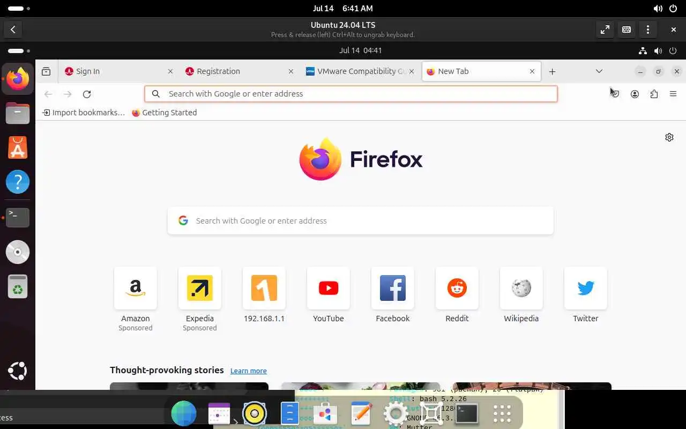
Task: Click Import bookmarks in bookmarks toolbar
Action: 84,113
